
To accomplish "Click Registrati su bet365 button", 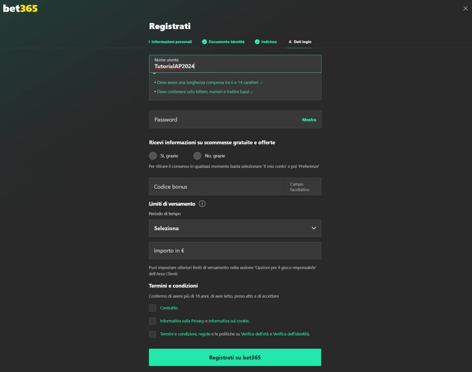I will (235, 357).
